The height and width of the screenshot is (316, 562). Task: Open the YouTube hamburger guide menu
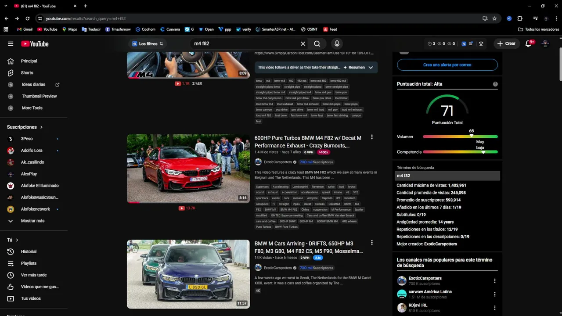[x=11, y=44]
